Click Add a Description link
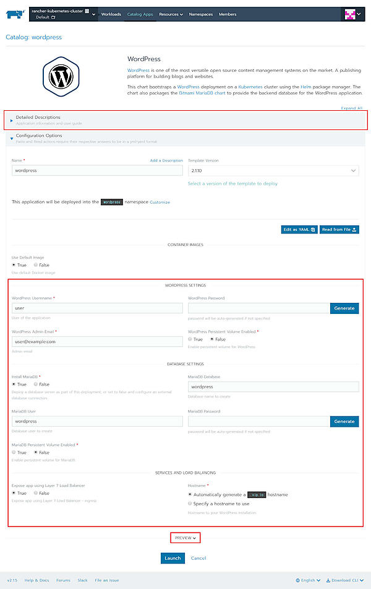Viewport: 371px width, 589px height. (166, 160)
